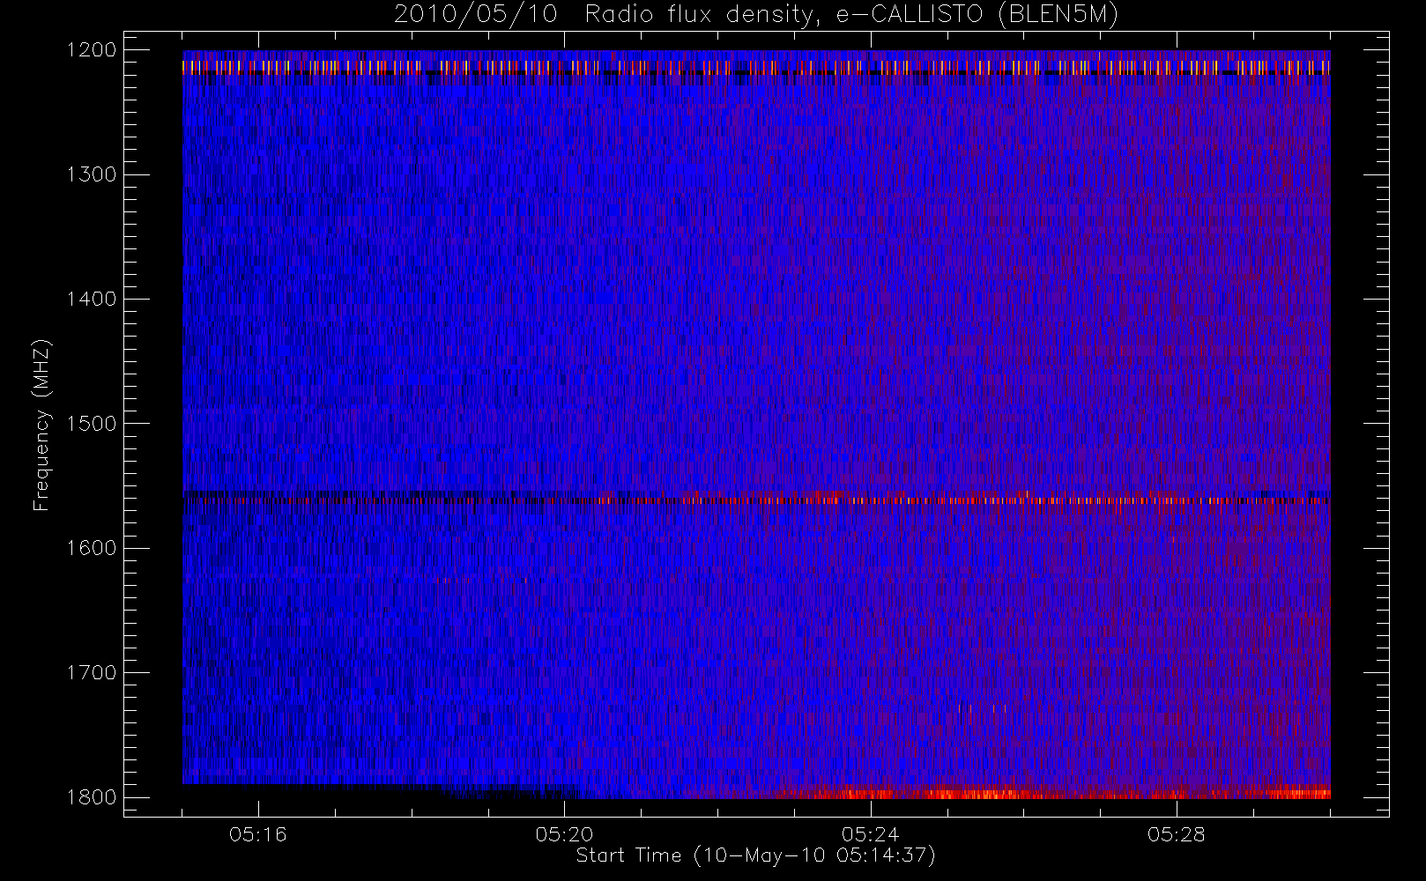The width and height of the screenshot is (1426, 881).
Task: Select the 1600 frequency tick label
Action: (x=92, y=548)
